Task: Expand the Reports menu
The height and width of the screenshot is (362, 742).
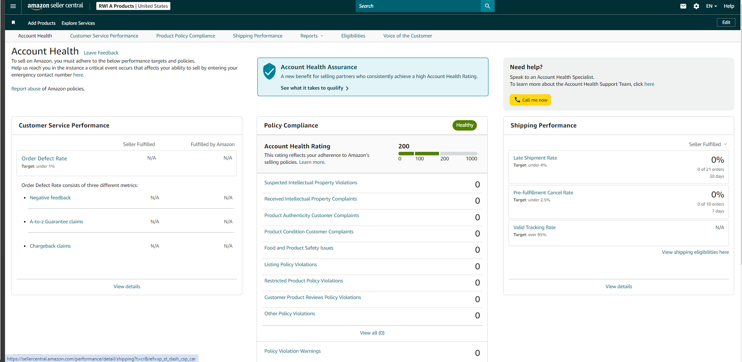Action: pos(311,36)
